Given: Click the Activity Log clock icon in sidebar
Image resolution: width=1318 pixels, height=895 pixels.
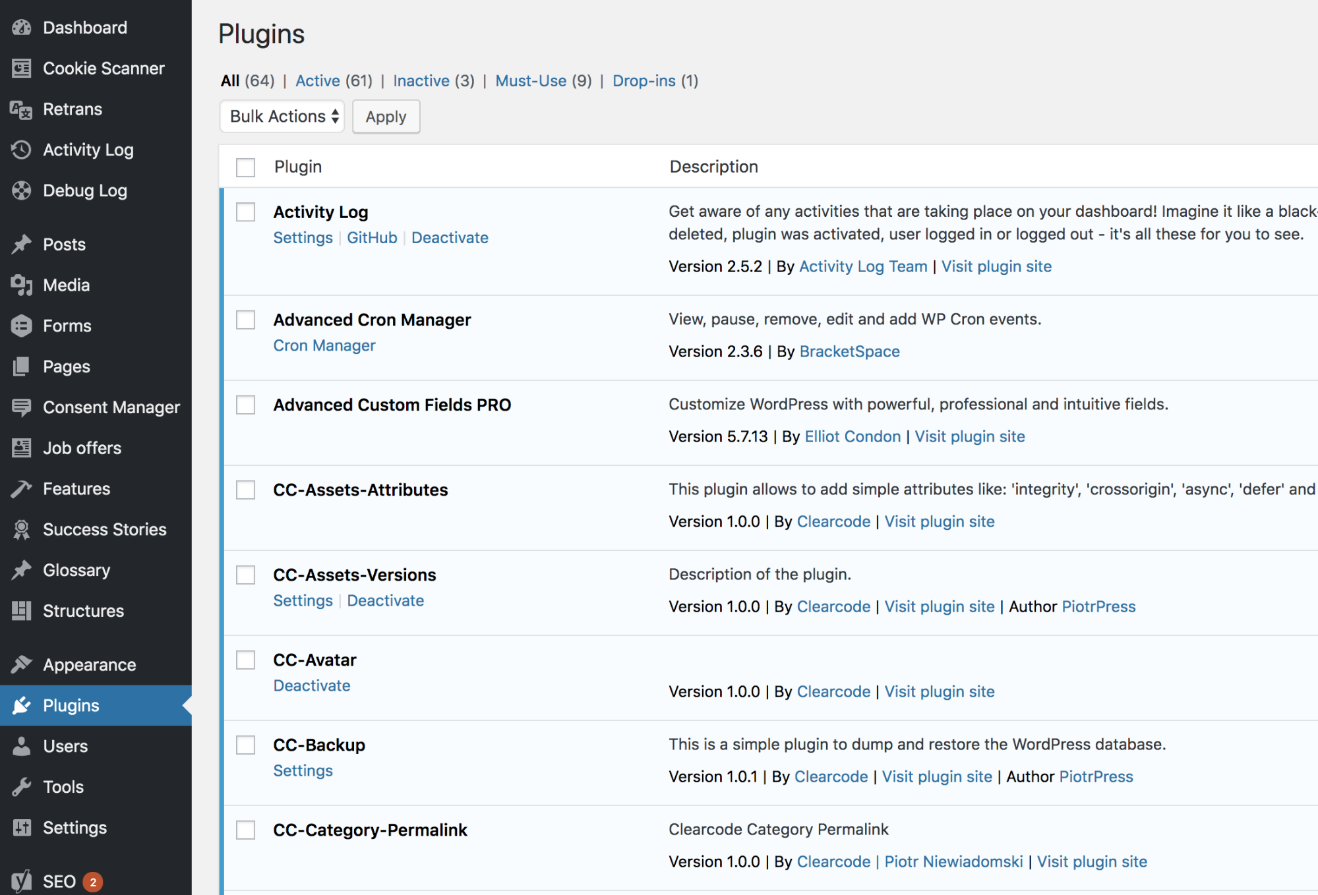Looking at the screenshot, I should click(21, 150).
